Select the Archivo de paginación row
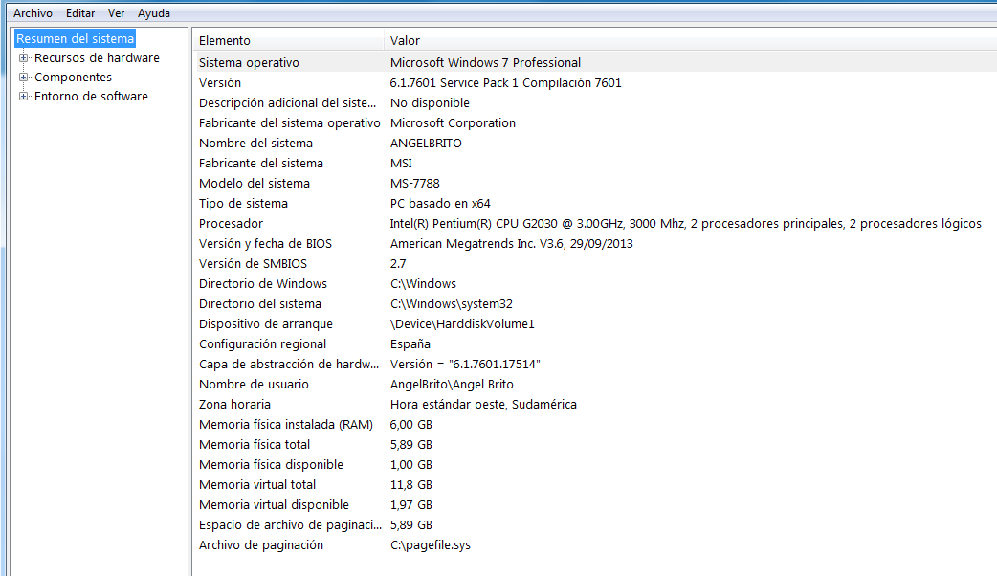This screenshot has width=997, height=576. 260,545
